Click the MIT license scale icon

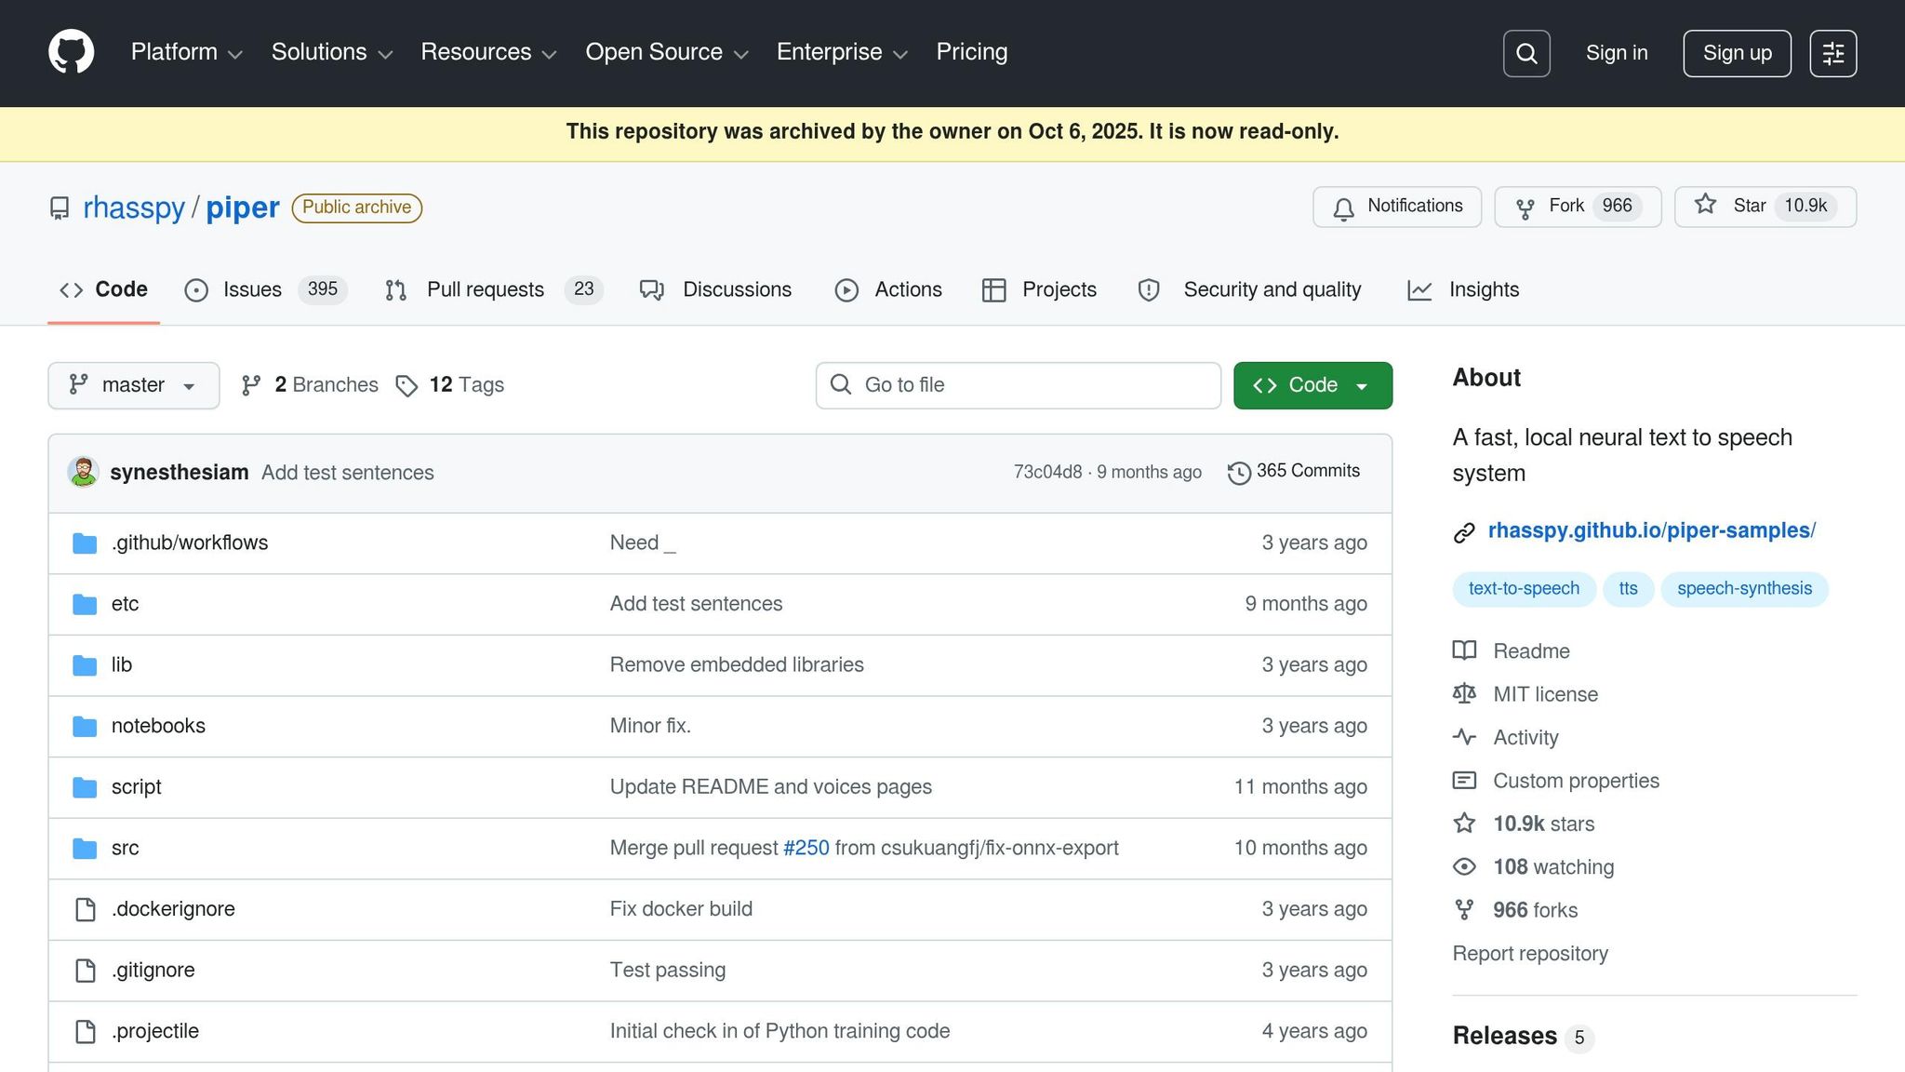1464,694
